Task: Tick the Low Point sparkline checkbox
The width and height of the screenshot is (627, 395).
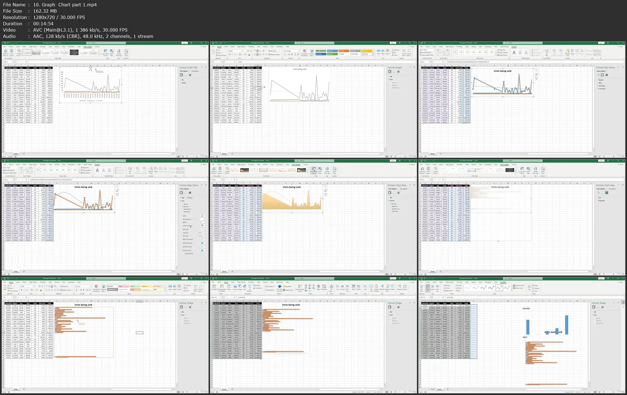Action: click(x=442, y=288)
